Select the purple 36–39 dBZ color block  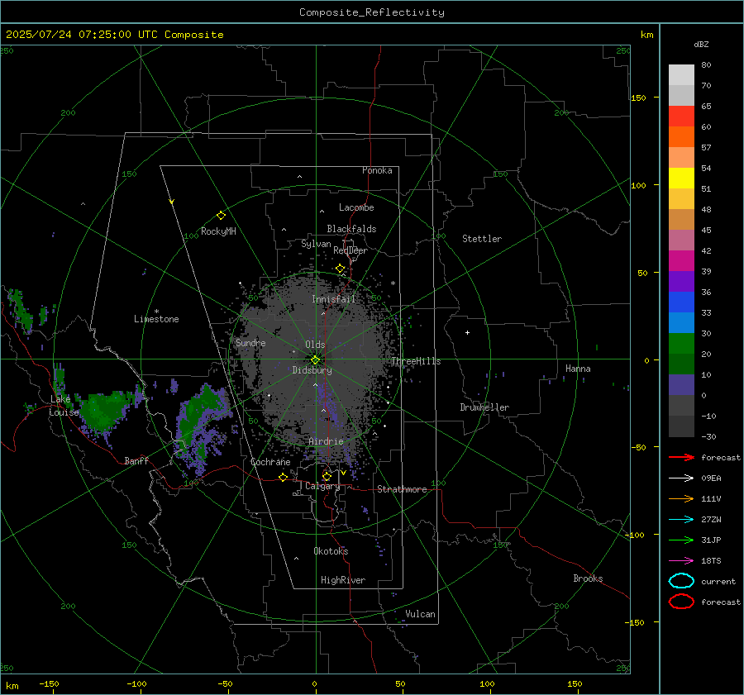point(681,281)
